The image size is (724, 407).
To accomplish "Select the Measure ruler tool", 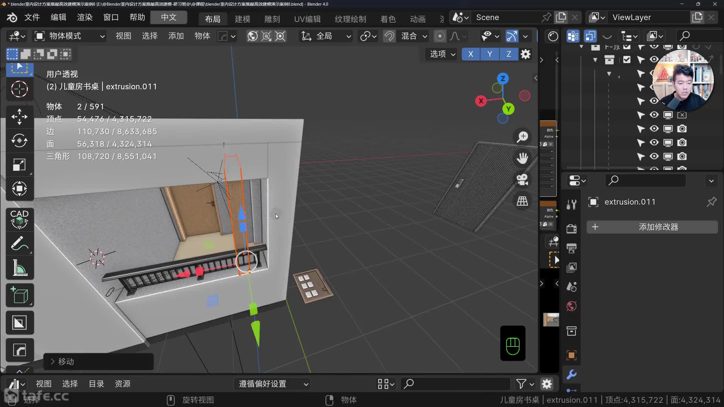I will [x=19, y=268].
